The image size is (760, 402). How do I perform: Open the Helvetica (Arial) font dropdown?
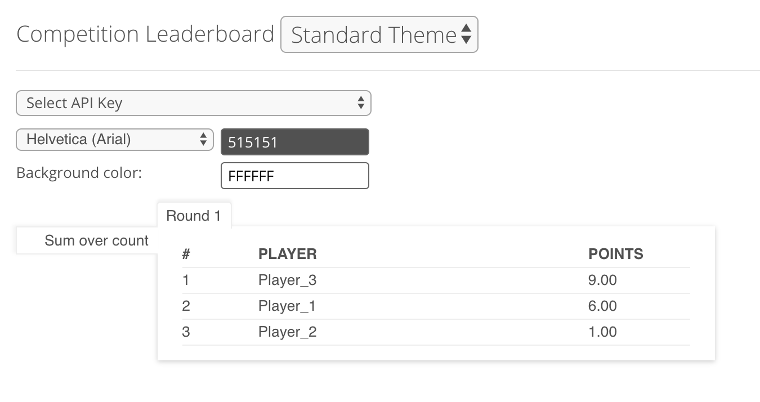click(115, 140)
